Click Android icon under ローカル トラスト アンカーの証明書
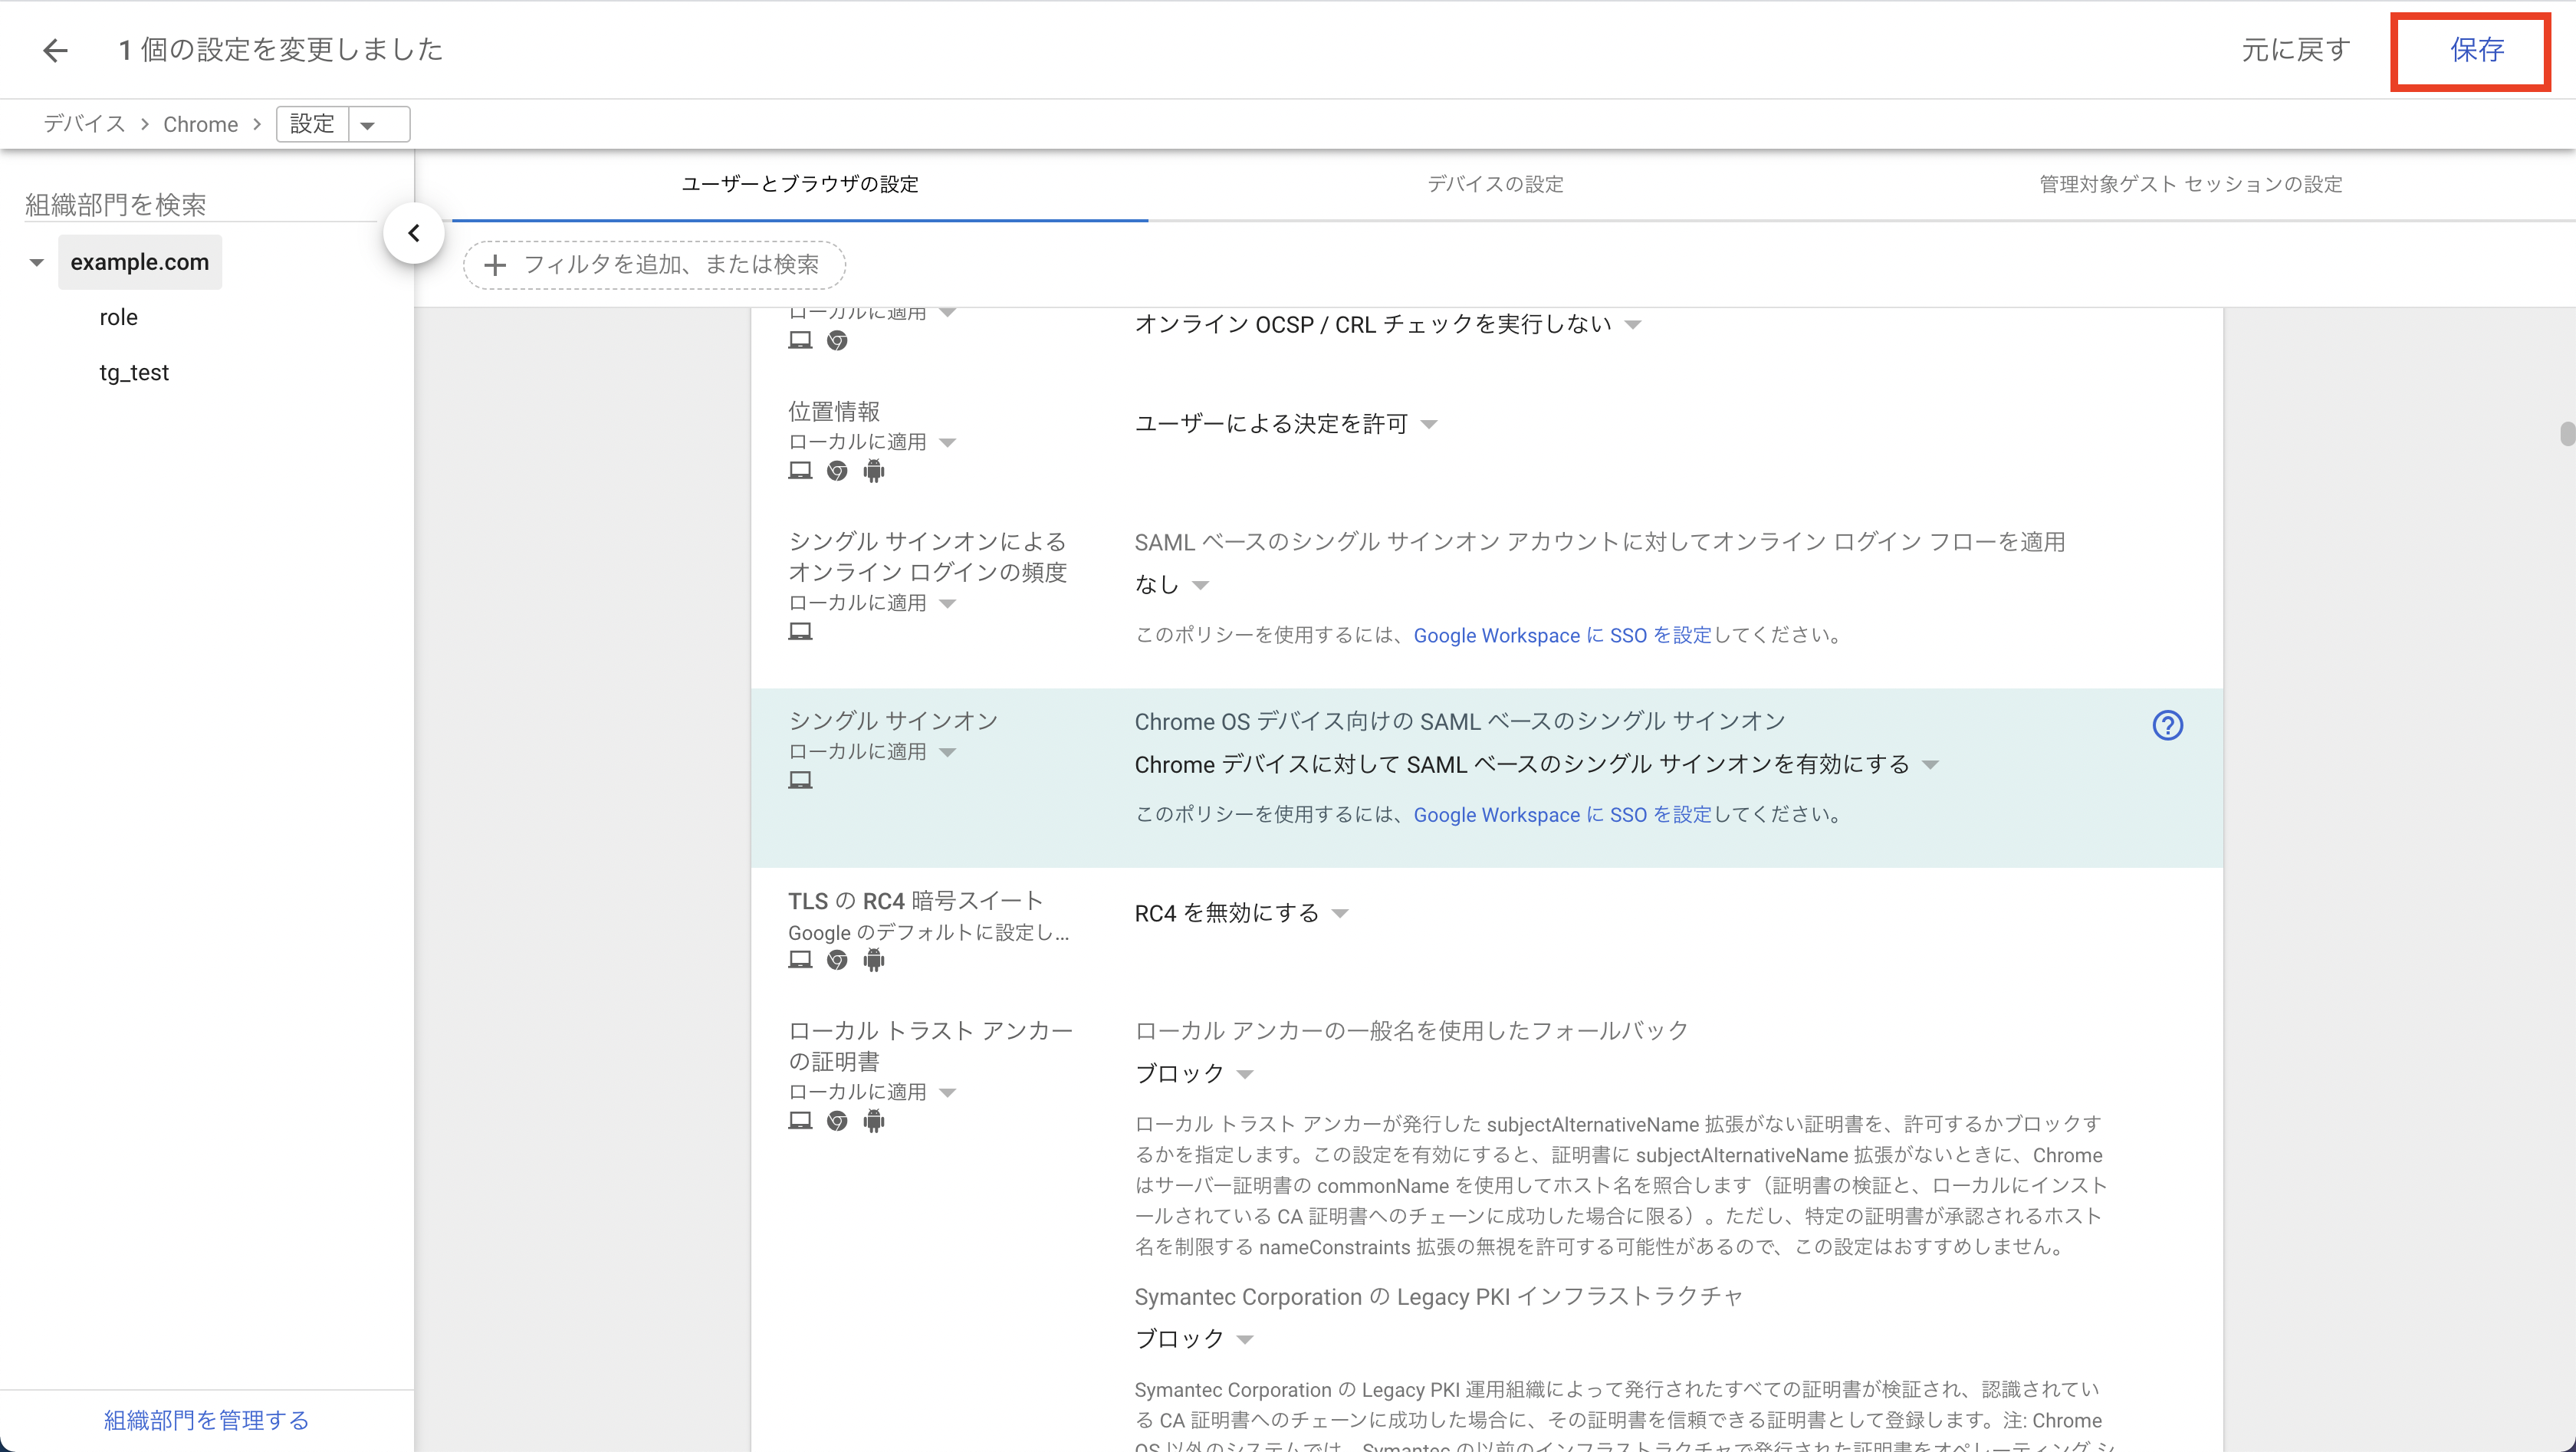Screen dimensions: 2576x1452 874,1121
